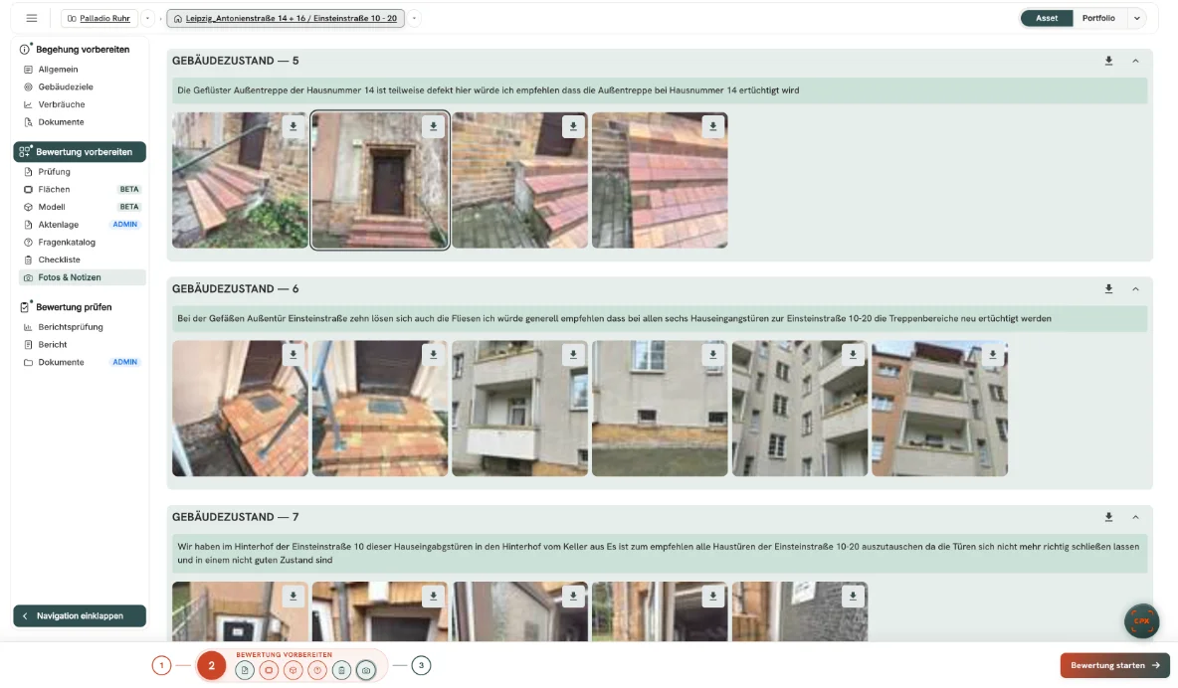
Task: Expand the chevron beside the Portfolio toggle
Action: pyautogui.click(x=1136, y=18)
